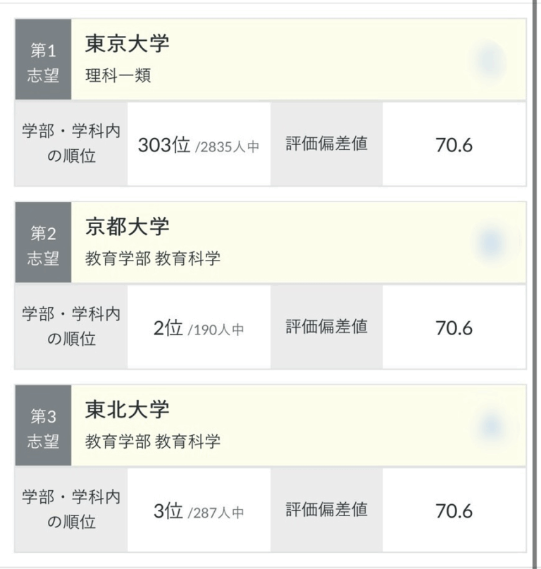Open the 東京大学 heading
This screenshot has width=541, height=569.
coord(128,45)
